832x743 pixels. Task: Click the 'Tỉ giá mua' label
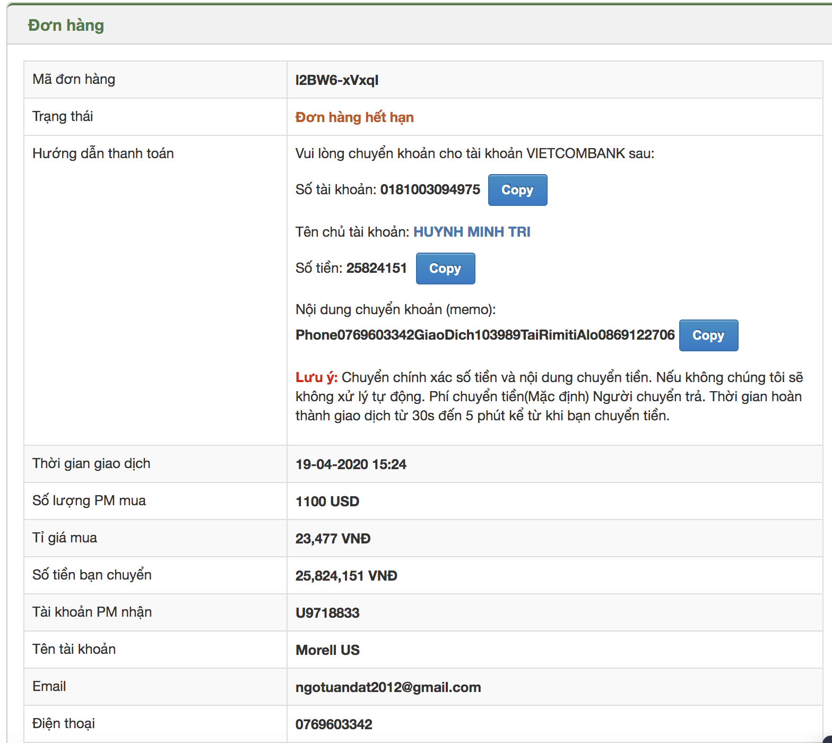pyautogui.click(x=65, y=538)
